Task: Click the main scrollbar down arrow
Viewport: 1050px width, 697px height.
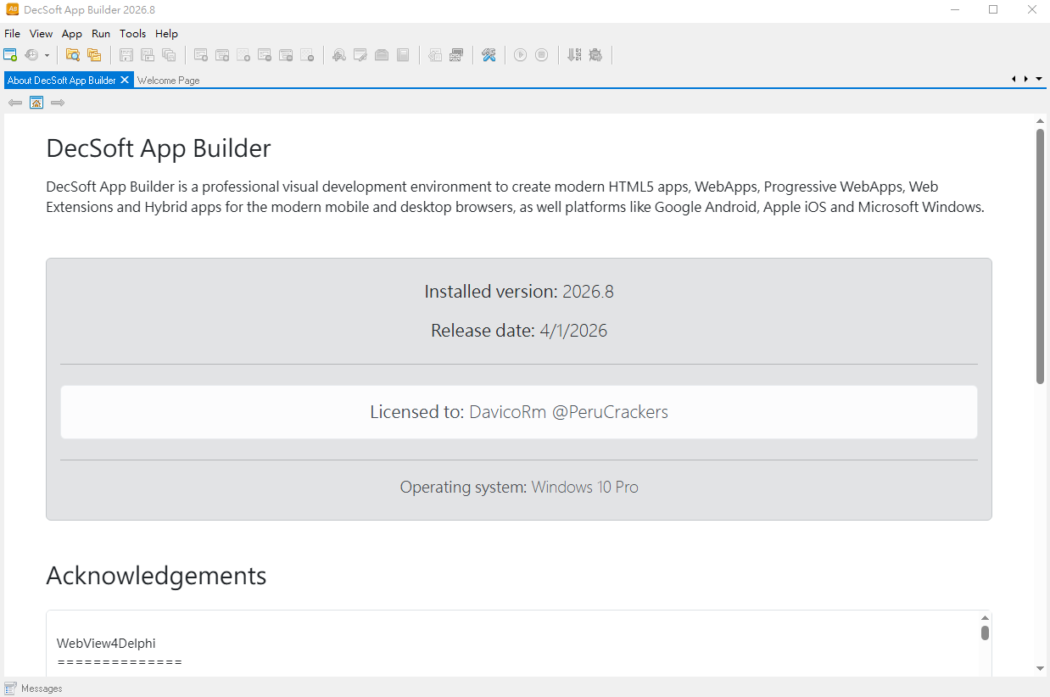Action: [1040, 668]
